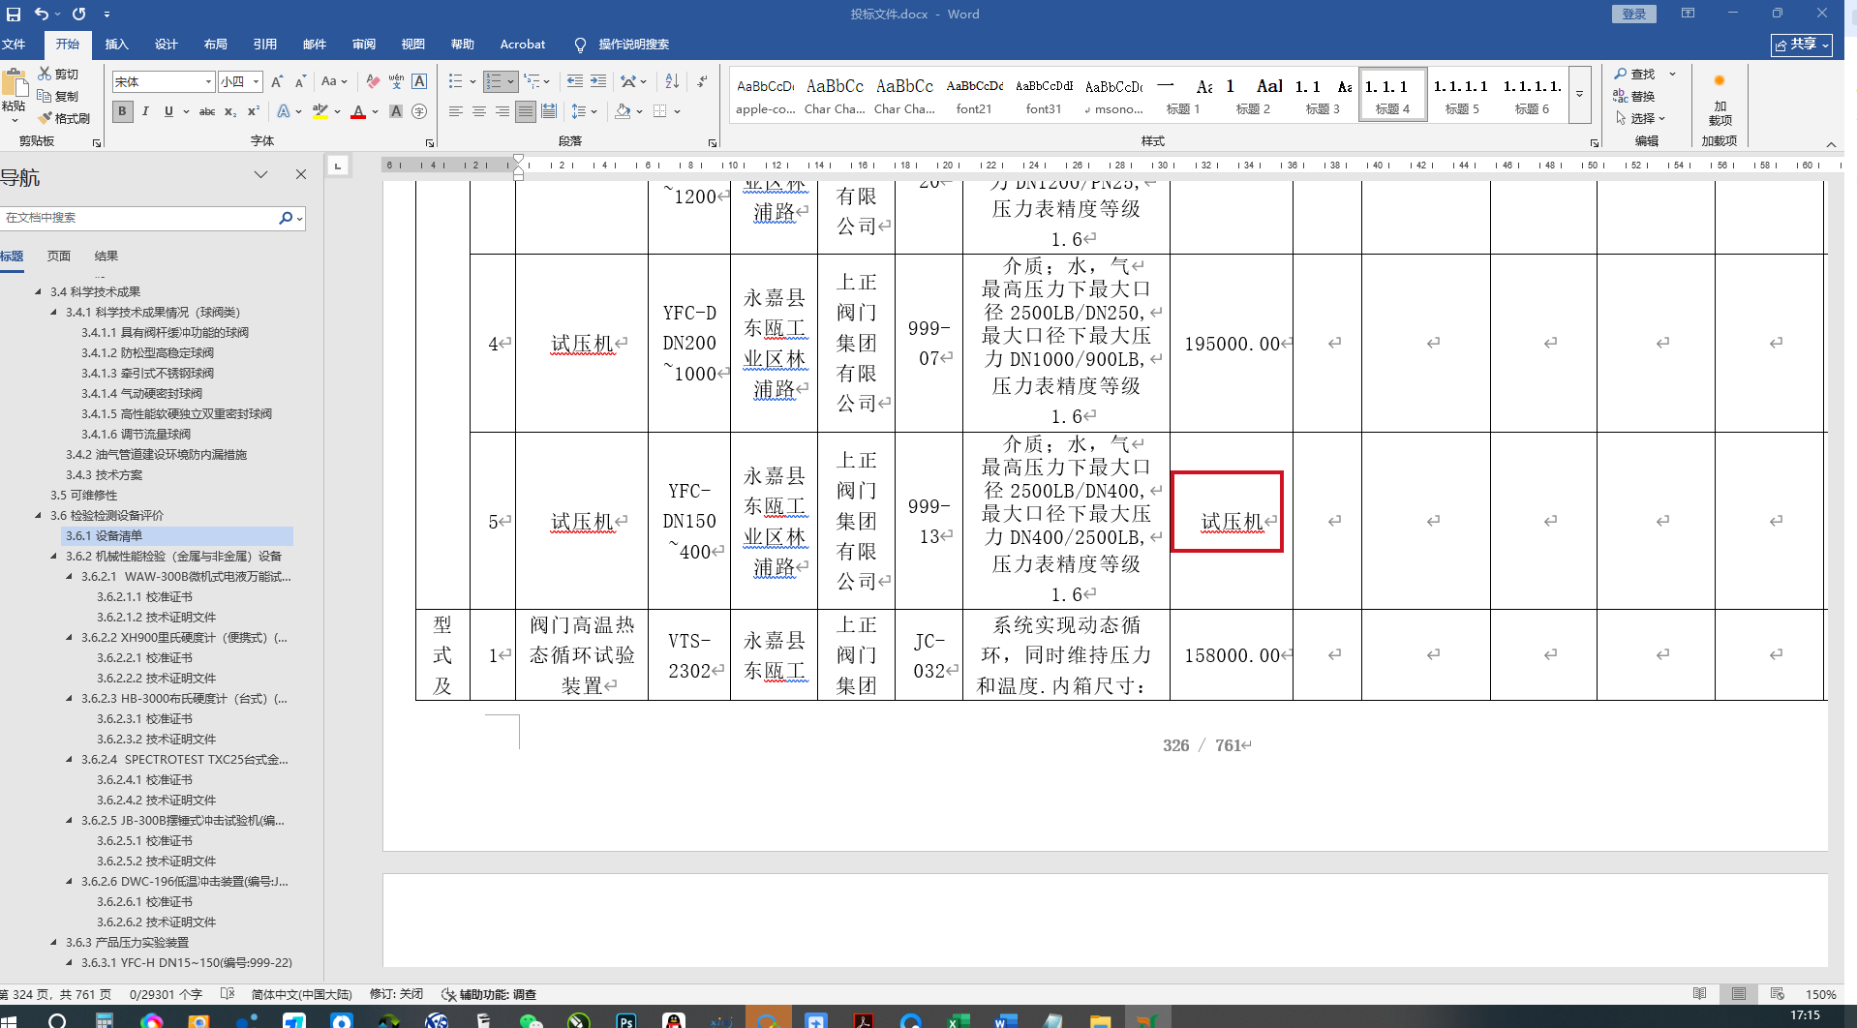
Task: Apply the 标题 4 heading style
Action: tap(1392, 95)
